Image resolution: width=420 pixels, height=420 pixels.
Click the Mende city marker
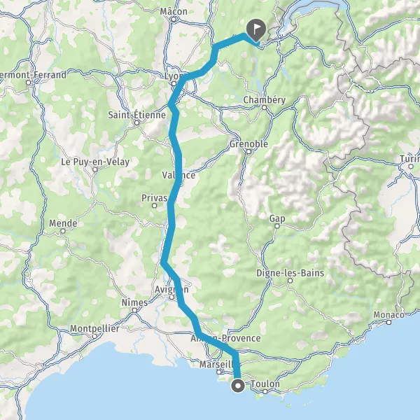coord(63,231)
